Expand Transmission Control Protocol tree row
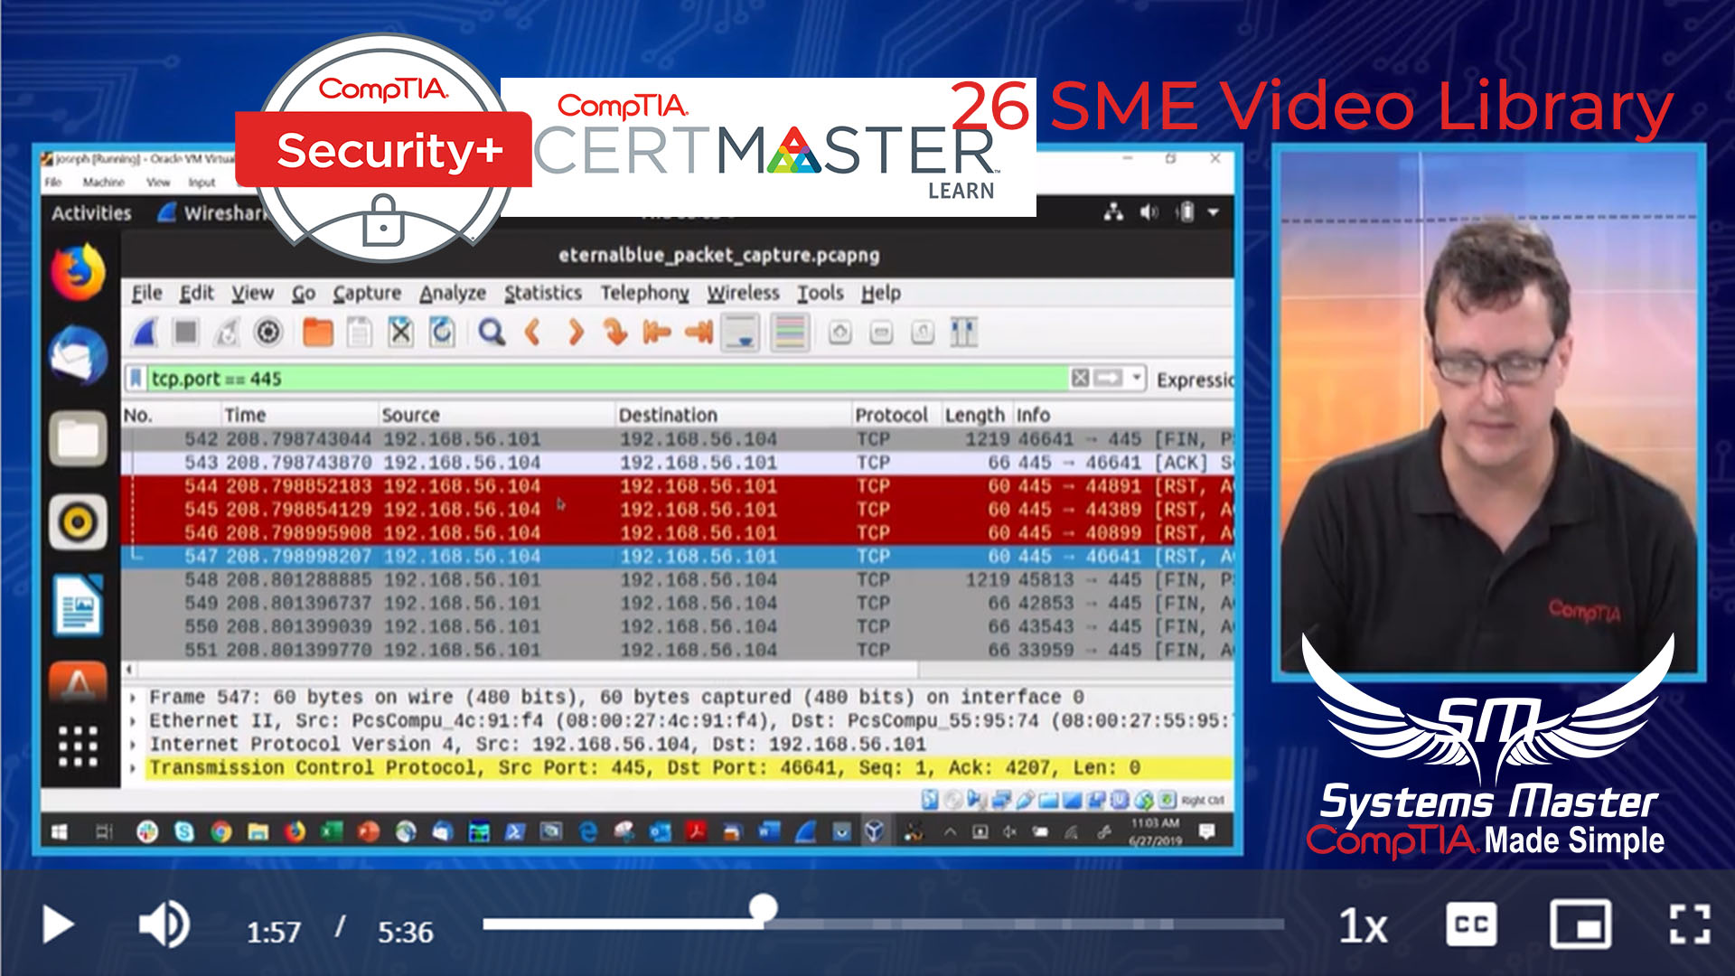This screenshot has height=976, width=1735. coord(134,768)
